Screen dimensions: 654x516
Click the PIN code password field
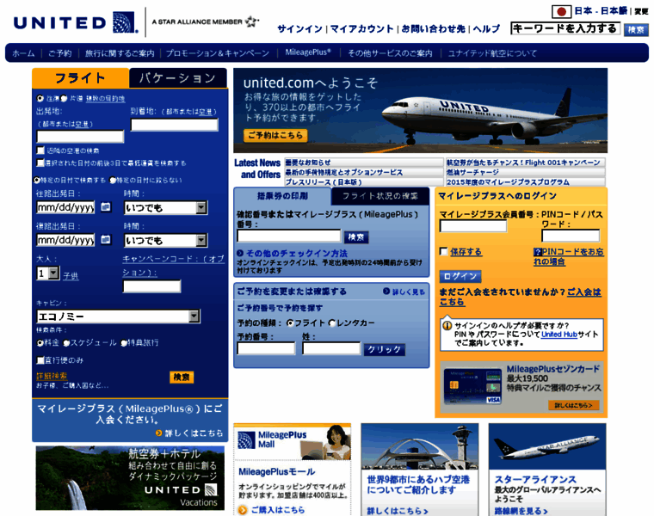click(571, 236)
